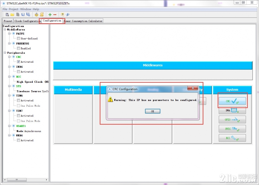Image resolution: width=259 pixels, height=185 pixels.
Task: Check the IWDG Activated checkbox
Action: [18, 72]
